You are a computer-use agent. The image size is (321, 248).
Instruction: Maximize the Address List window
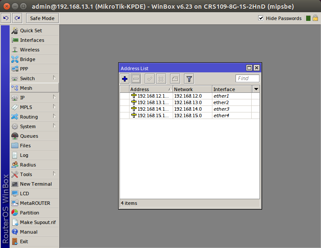(x=249, y=68)
